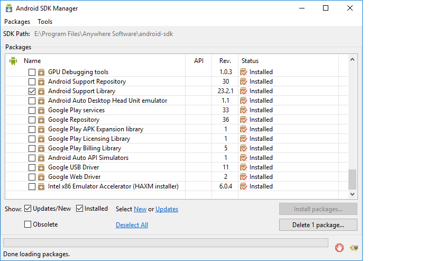Screen dimensions: 433x261
Task: Open the Packages menu
Action: [17, 22]
